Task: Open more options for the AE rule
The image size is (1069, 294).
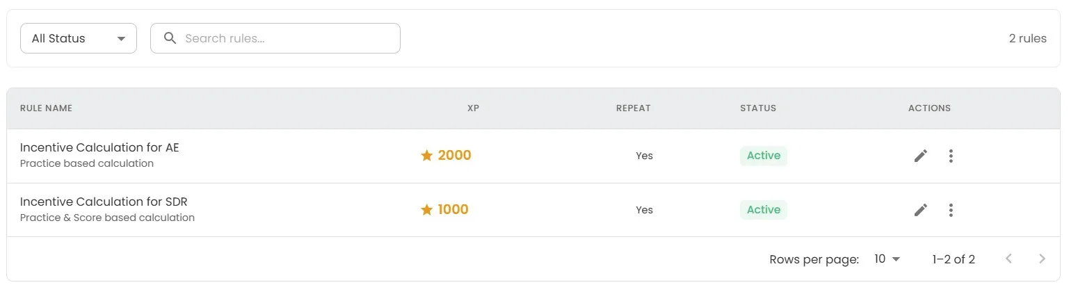Action: point(951,156)
